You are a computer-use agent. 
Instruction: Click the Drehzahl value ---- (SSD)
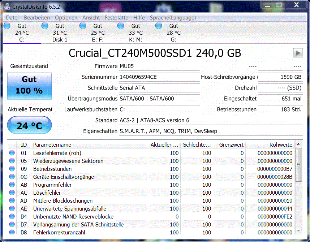pos(280,88)
